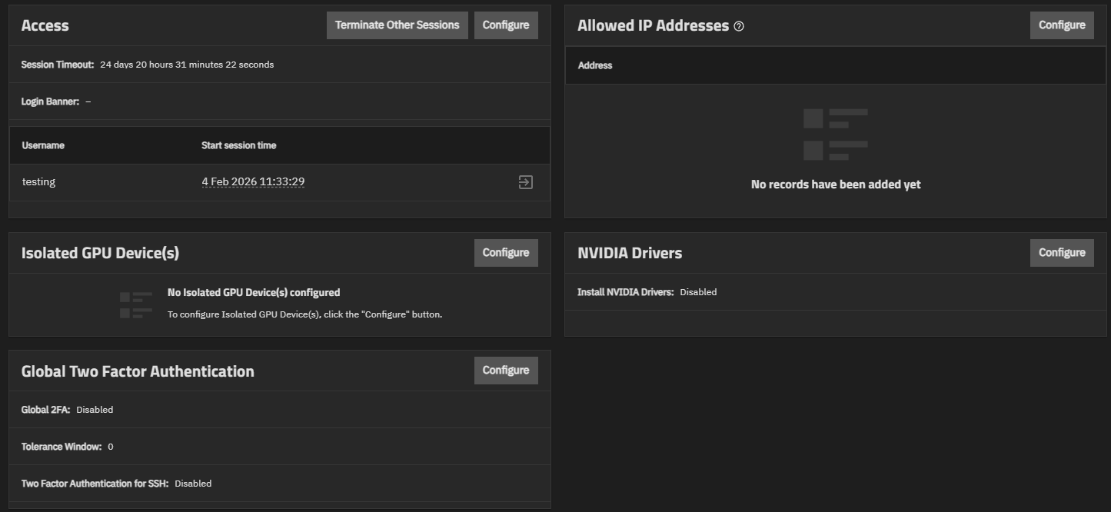The height and width of the screenshot is (512, 1111).
Task: Click the Start session time column header
Action: [238, 145]
